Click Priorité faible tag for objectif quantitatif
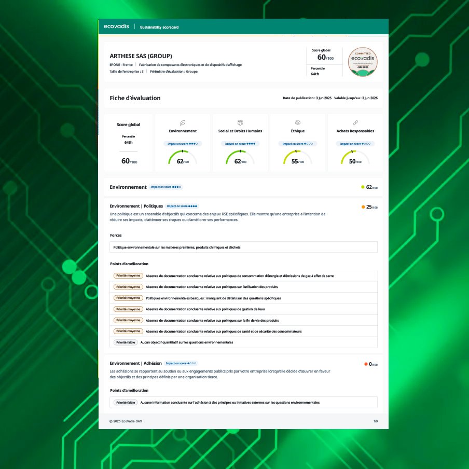Viewport: 469px width, 469px height. [126, 342]
